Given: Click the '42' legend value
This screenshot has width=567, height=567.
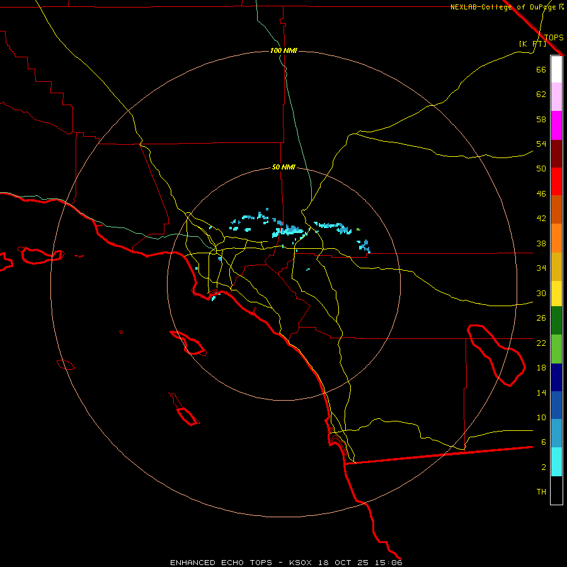Looking at the screenshot, I should pos(541,219).
